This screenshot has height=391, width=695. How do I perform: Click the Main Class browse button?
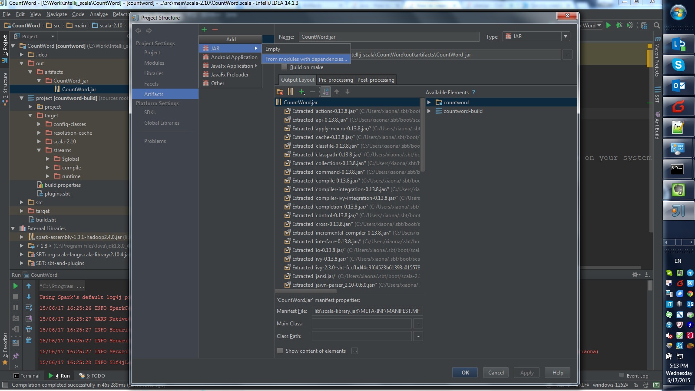(x=418, y=324)
